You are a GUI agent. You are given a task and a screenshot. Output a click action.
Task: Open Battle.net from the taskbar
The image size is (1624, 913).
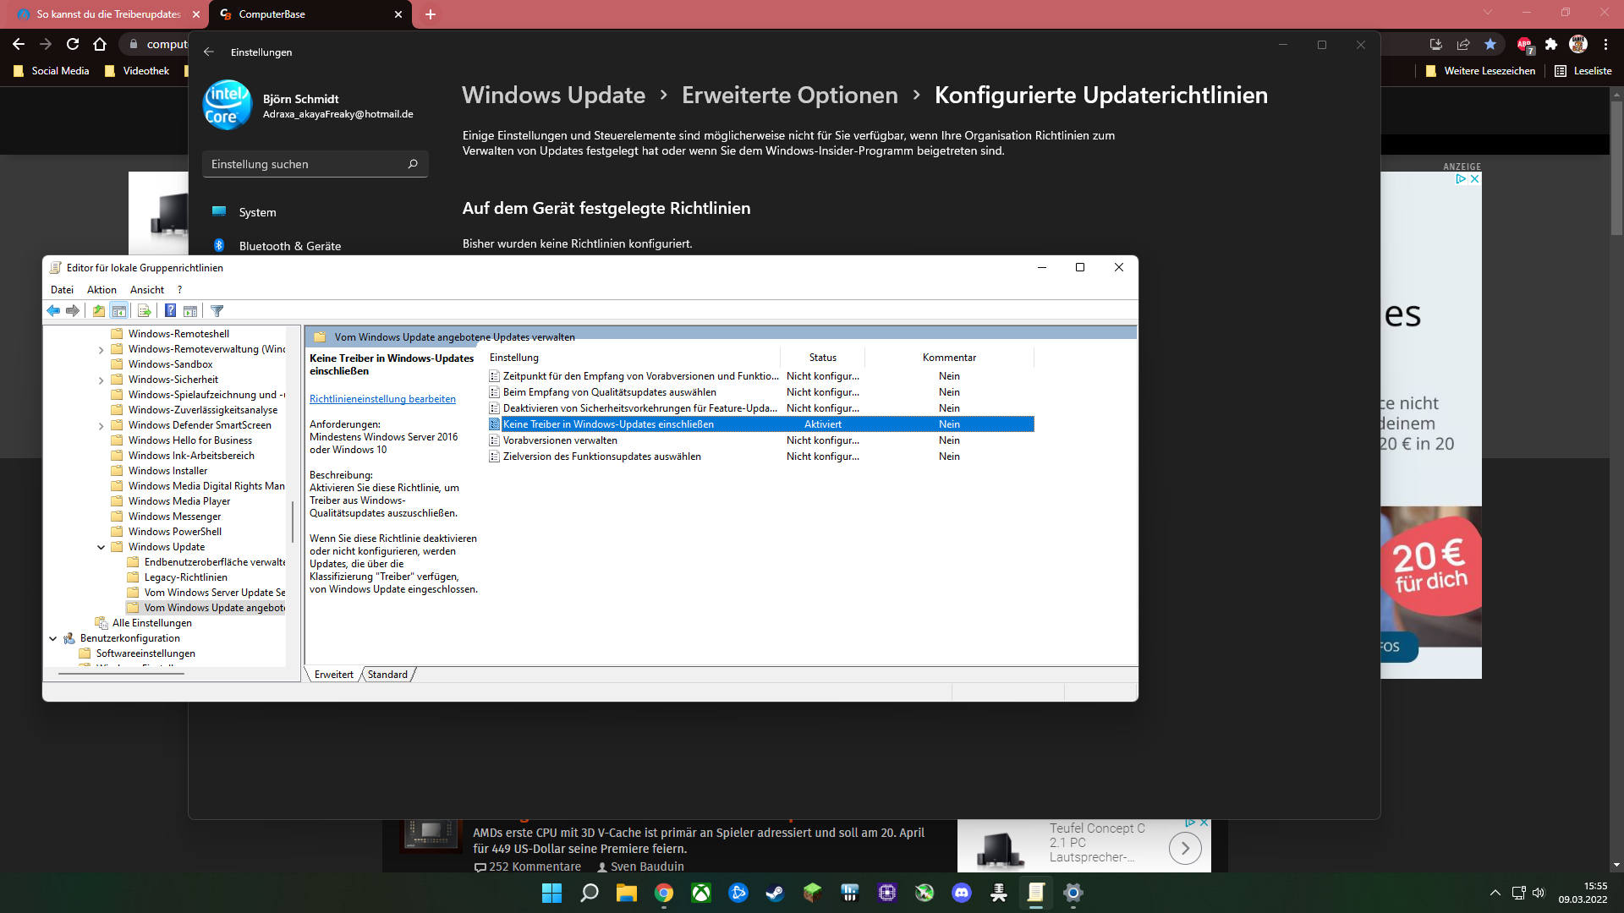coord(738,893)
